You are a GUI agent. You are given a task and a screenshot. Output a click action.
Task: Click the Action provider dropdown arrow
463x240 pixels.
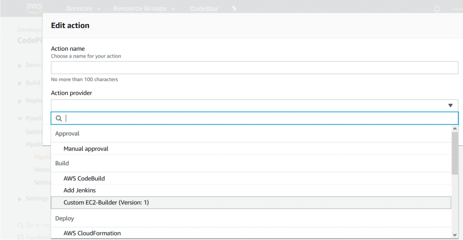pos(450,106)
